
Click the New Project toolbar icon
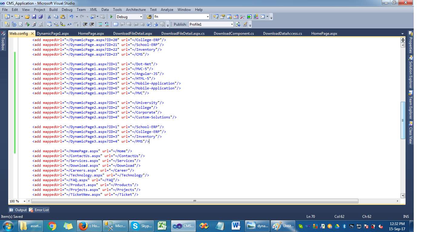pos(7,17)
